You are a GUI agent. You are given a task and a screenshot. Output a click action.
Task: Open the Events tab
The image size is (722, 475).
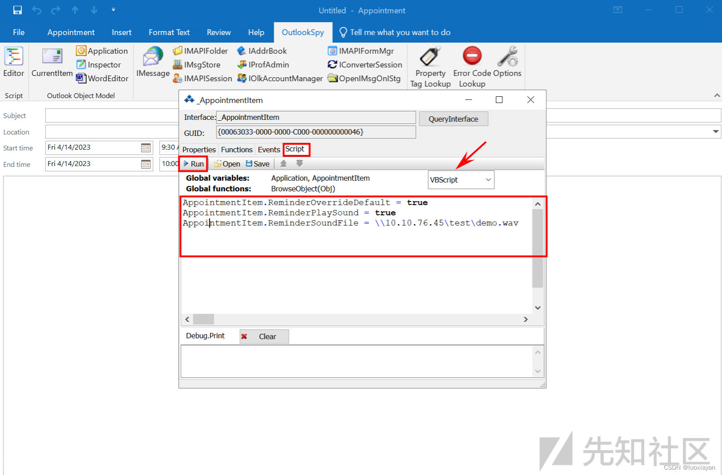[269, 150]
